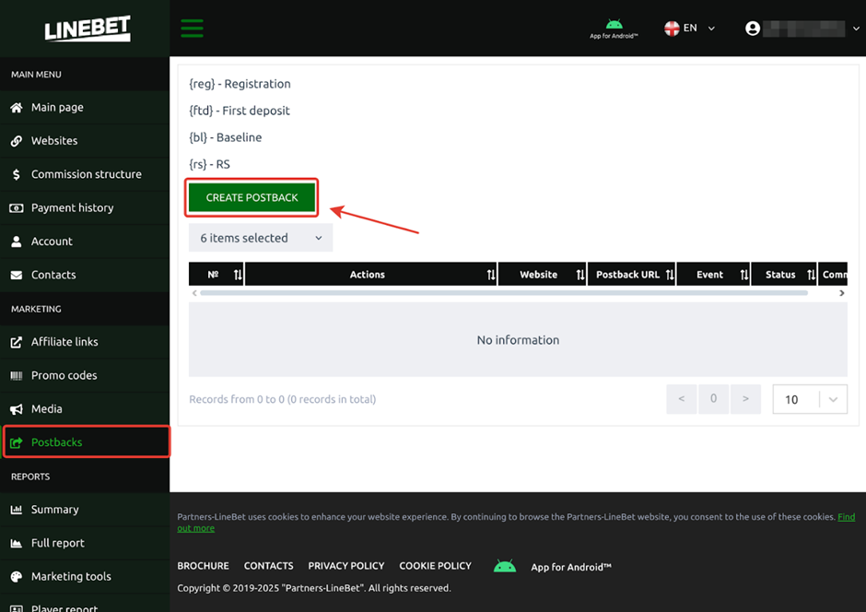The height and width of the screenshot is (612, 866).
Task: Sort table by Status column arrows
Action: pyautogui.click(x=811, y=275)
